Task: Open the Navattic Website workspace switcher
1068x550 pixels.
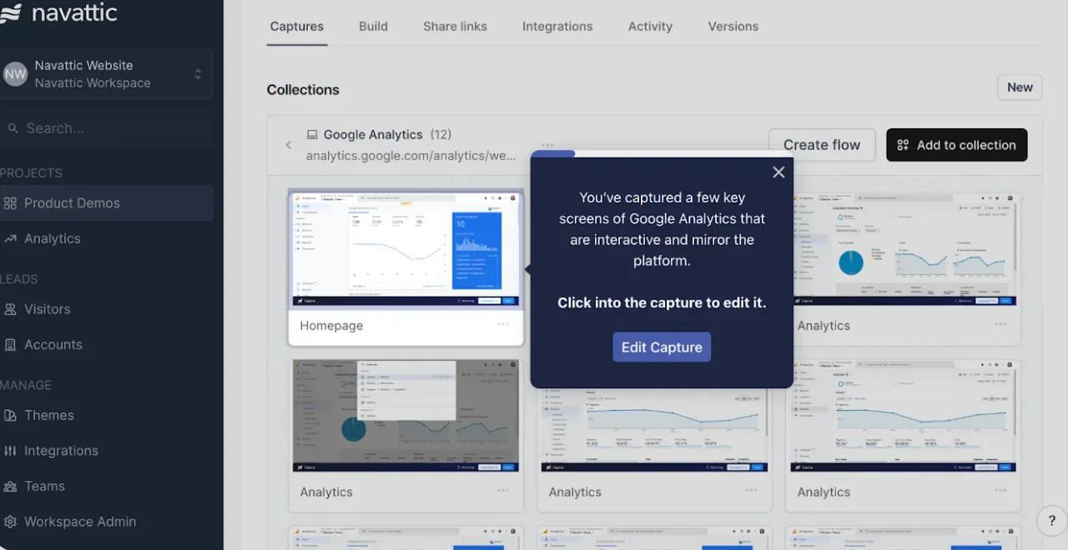Action: 106,74
